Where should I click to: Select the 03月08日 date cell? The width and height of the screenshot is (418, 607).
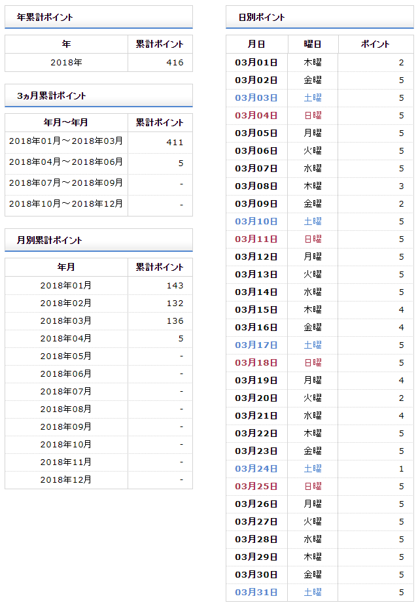coord(256,186)
